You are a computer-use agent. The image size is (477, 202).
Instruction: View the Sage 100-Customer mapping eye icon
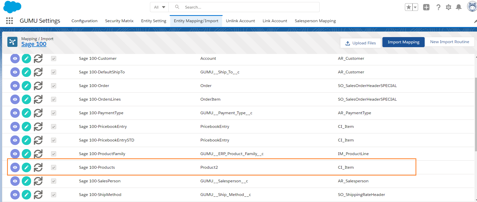point(15,59)
